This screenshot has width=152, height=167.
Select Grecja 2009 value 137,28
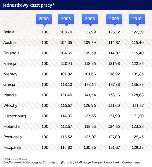(114, 84)
